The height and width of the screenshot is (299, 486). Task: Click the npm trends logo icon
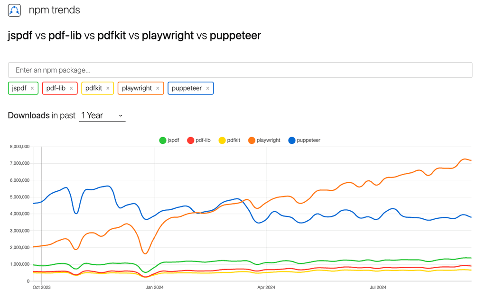coord(14,10)
